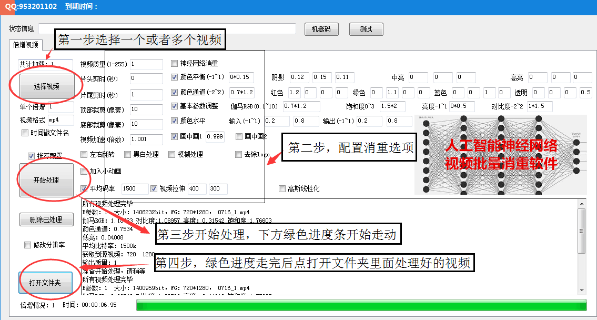Toggle the 画中画2 checkbox
The height and width of the screenshot is (320, 597).
click(x=238, y=137)
